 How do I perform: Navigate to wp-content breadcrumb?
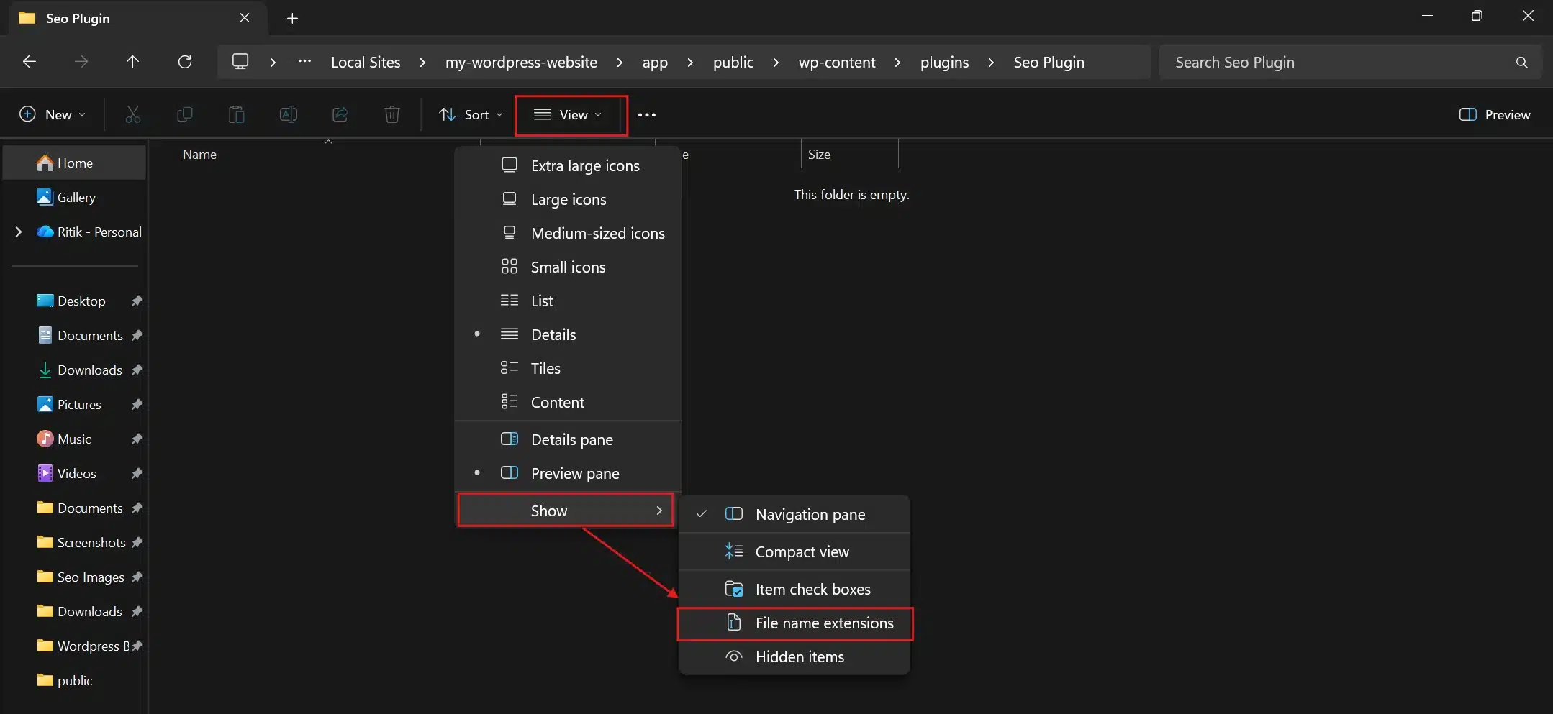837,63
